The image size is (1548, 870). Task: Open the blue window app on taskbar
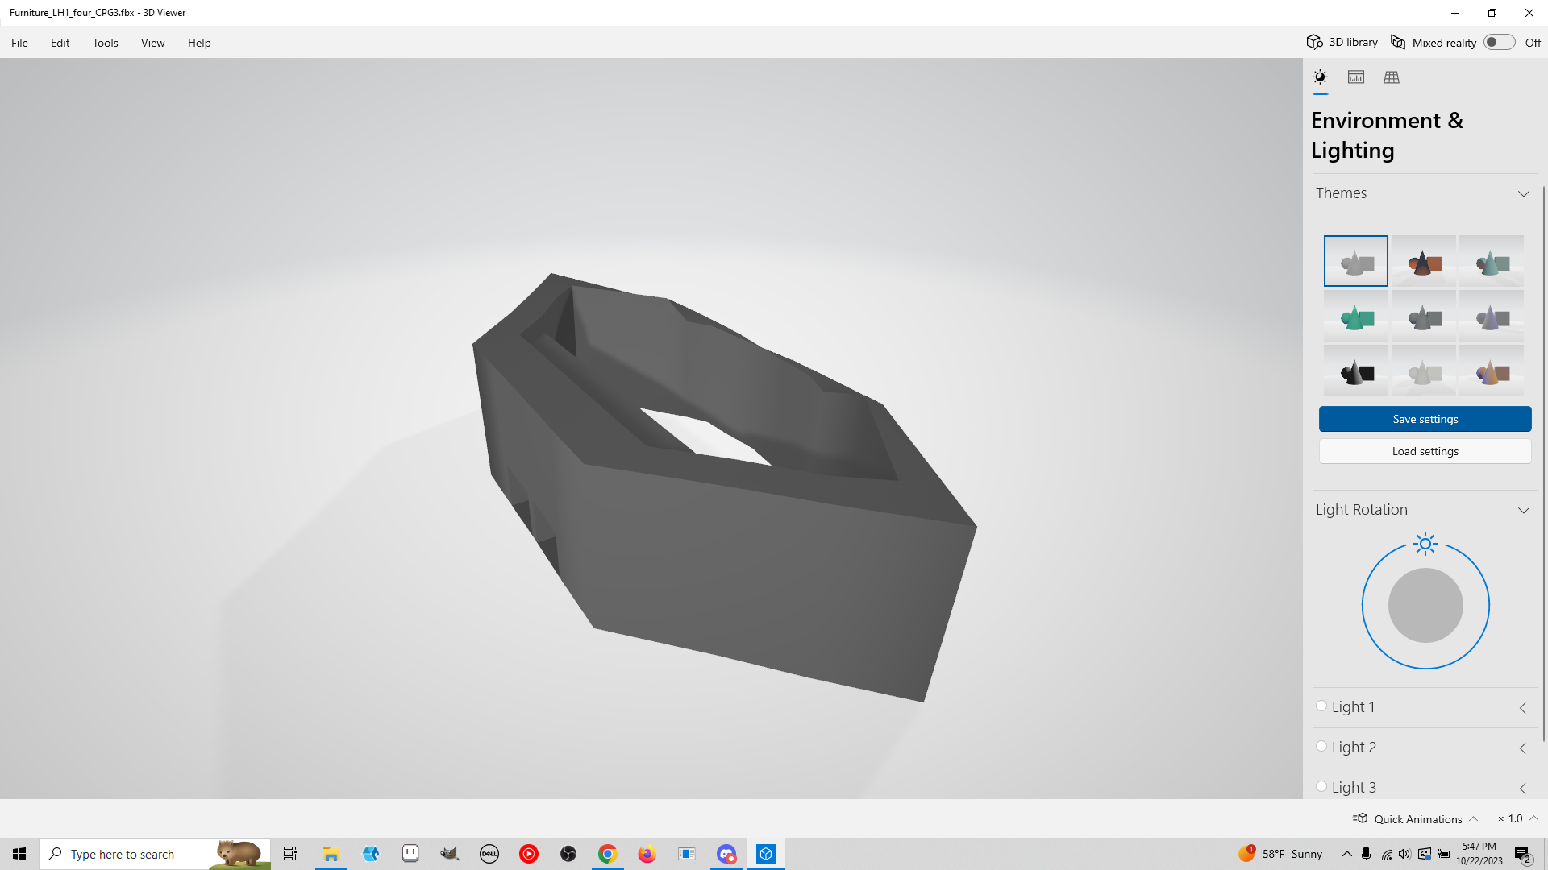[687, 854]
